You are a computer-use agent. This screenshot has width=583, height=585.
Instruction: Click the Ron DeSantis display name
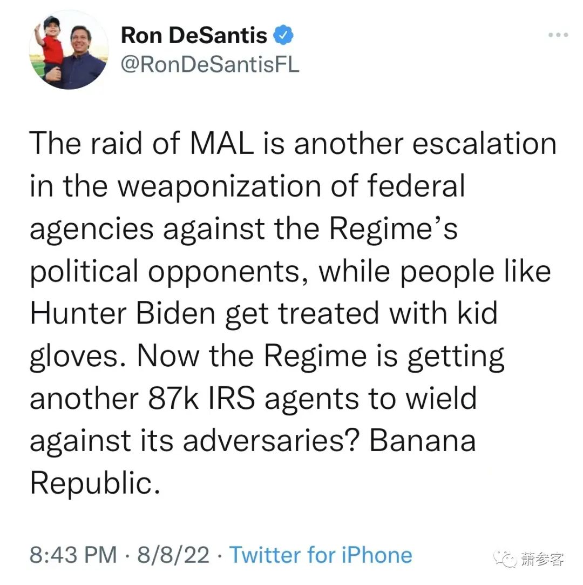(x=194, y=36)
